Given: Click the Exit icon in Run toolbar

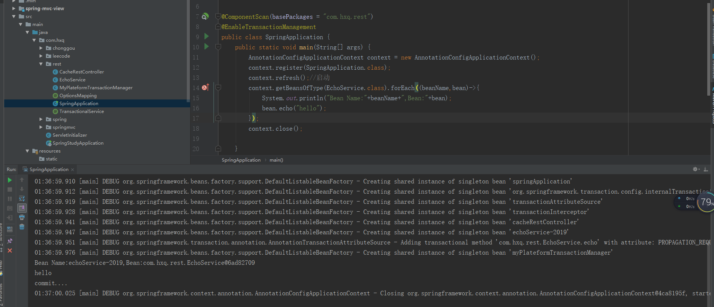Looking at the screenshot, I should coord(10,218).
